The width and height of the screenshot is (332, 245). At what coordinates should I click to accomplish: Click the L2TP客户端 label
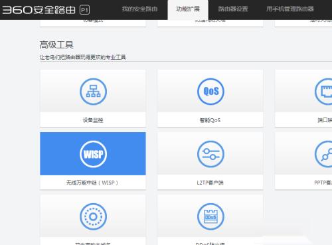coord(210,183)
